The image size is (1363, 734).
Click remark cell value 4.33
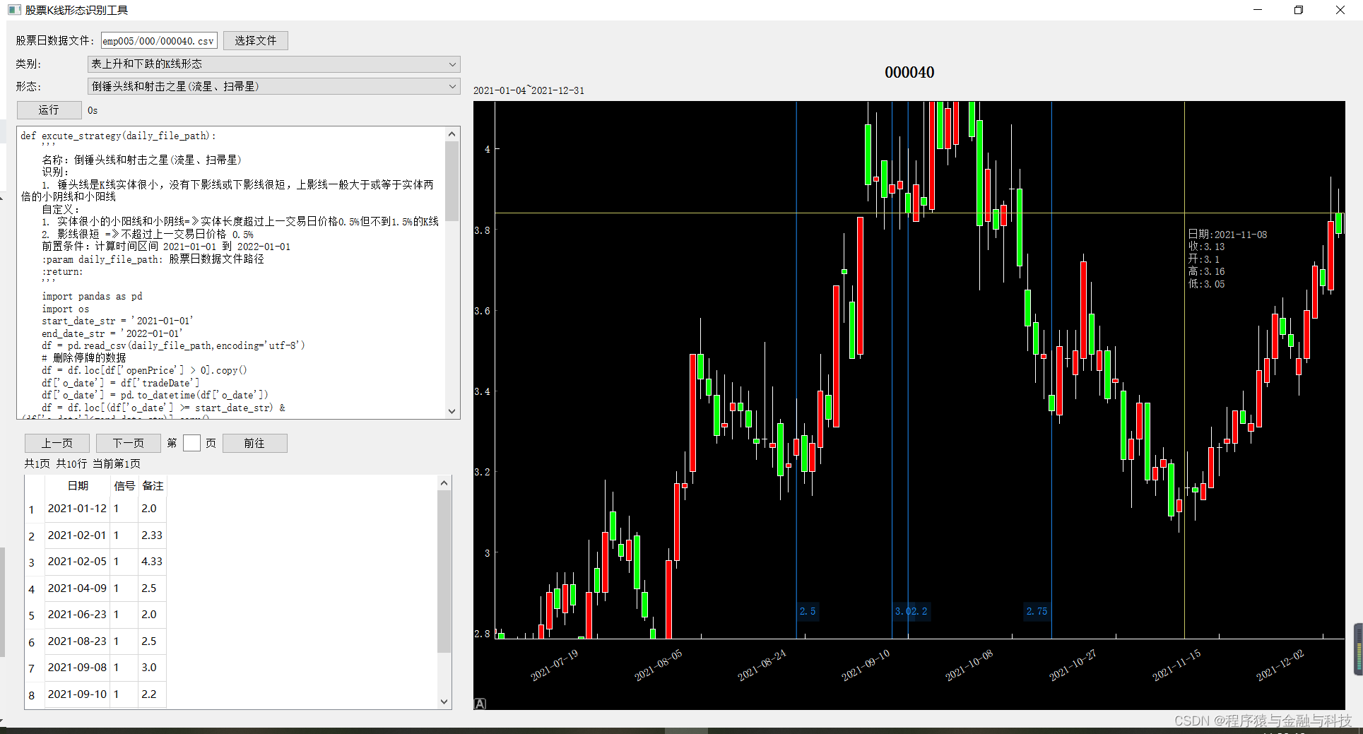[x=152, y=562]
